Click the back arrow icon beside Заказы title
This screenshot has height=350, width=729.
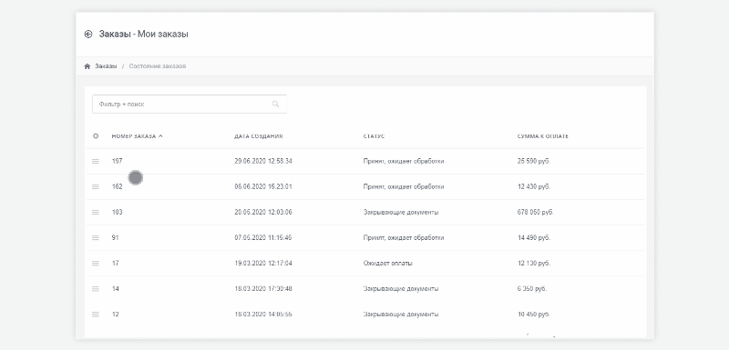tap(88, 35)
